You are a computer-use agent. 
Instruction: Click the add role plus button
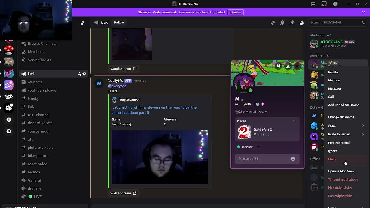(x=258, y=147)
